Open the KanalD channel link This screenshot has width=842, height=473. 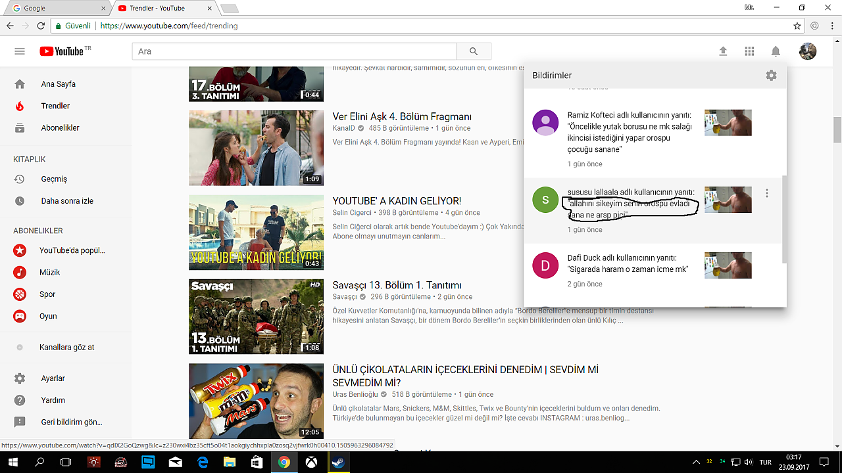[x=344, y=128]
